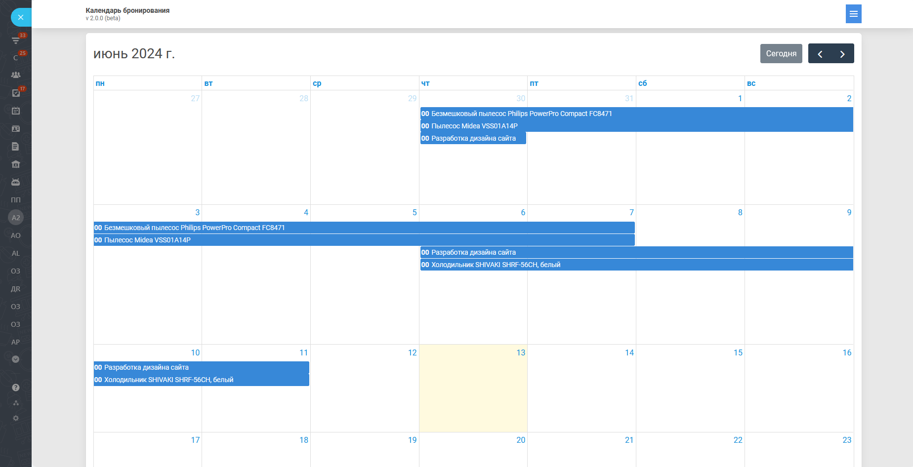The image size is (913, 467).
Task: Open the tasks checkbox icon with badge 17
Action: click(16, 93)
